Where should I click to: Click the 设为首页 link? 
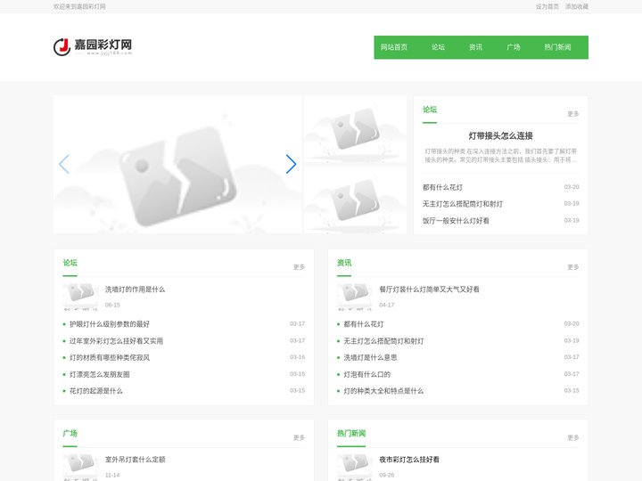click(547, 6)
